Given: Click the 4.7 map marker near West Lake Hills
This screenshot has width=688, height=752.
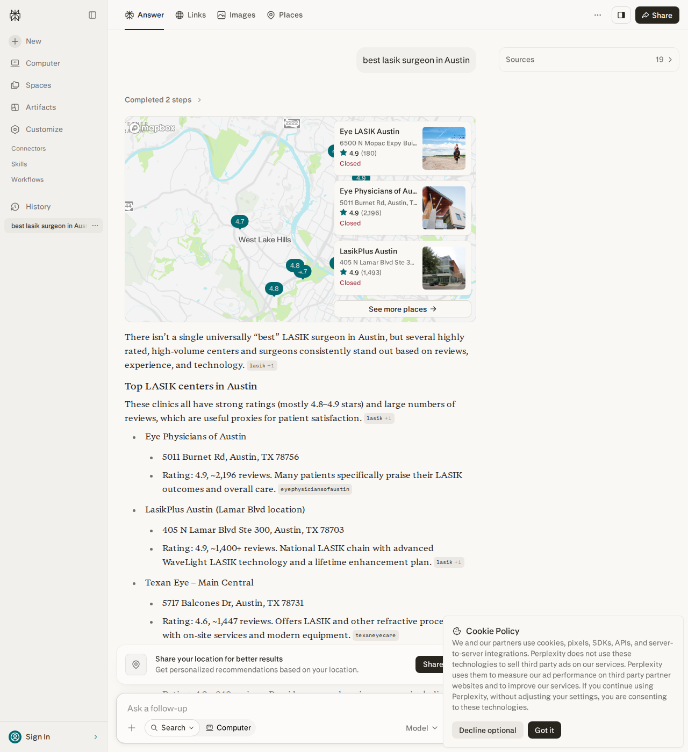Looking at the screenshot, I should (240, 222).
